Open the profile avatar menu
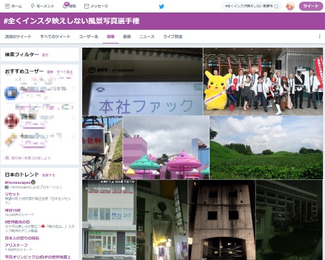Image resolution: width=325 pixels, height=260 pixels. (x=290, y=7)
